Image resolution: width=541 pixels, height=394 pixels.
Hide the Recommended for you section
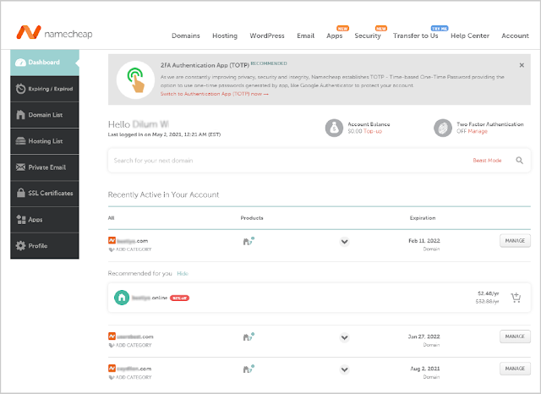pos(183,274)
